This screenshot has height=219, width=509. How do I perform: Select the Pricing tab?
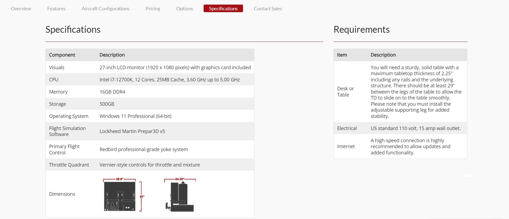tap(153, 9)
